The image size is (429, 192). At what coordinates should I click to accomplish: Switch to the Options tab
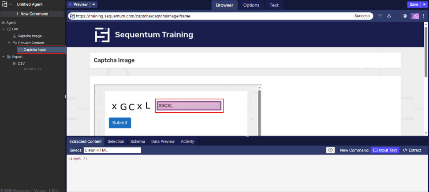pyautogui.click(x=251, y=5)
